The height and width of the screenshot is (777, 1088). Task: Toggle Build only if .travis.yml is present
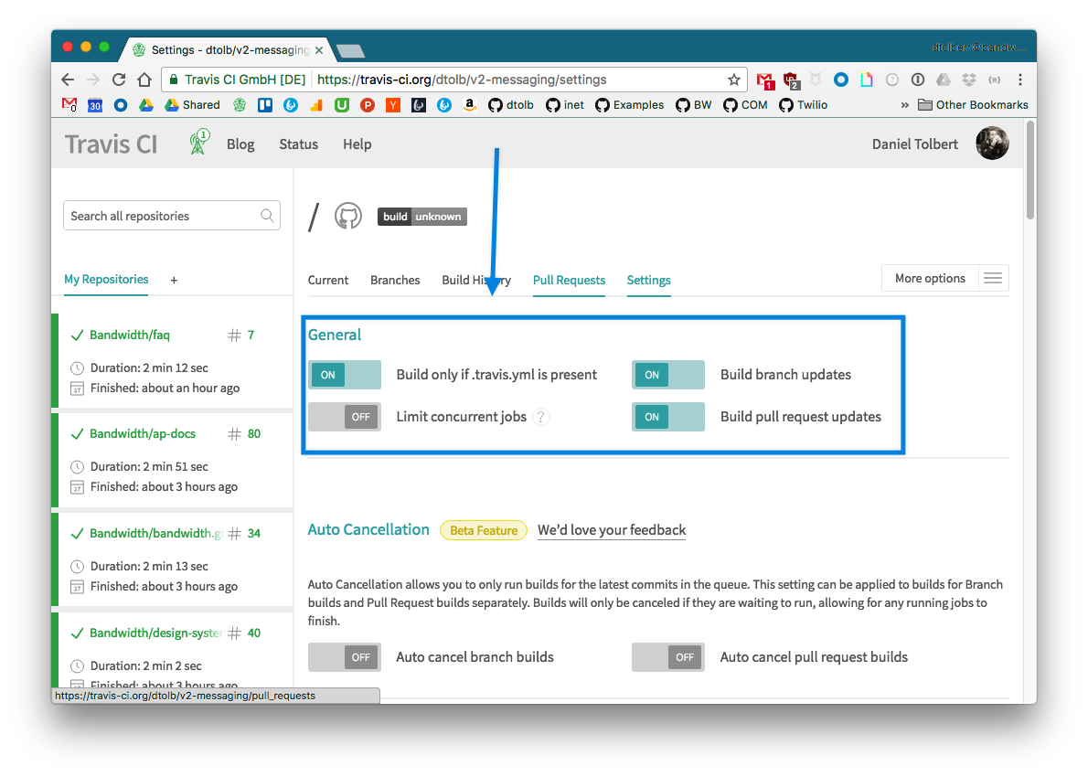[x=345, y=375]
